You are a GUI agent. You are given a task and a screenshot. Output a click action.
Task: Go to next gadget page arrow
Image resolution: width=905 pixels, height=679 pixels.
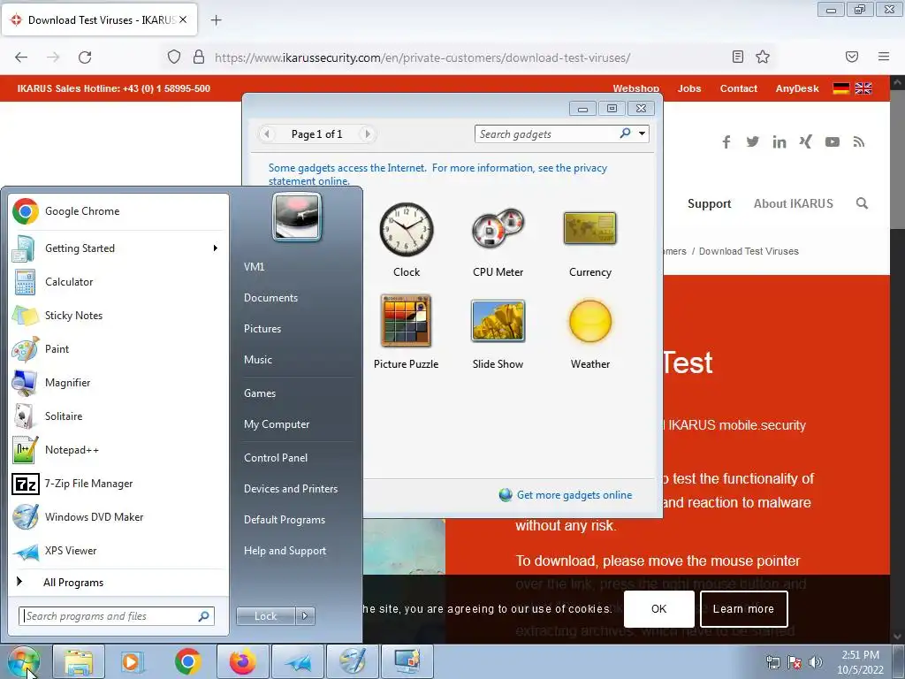tap(367, 134)
